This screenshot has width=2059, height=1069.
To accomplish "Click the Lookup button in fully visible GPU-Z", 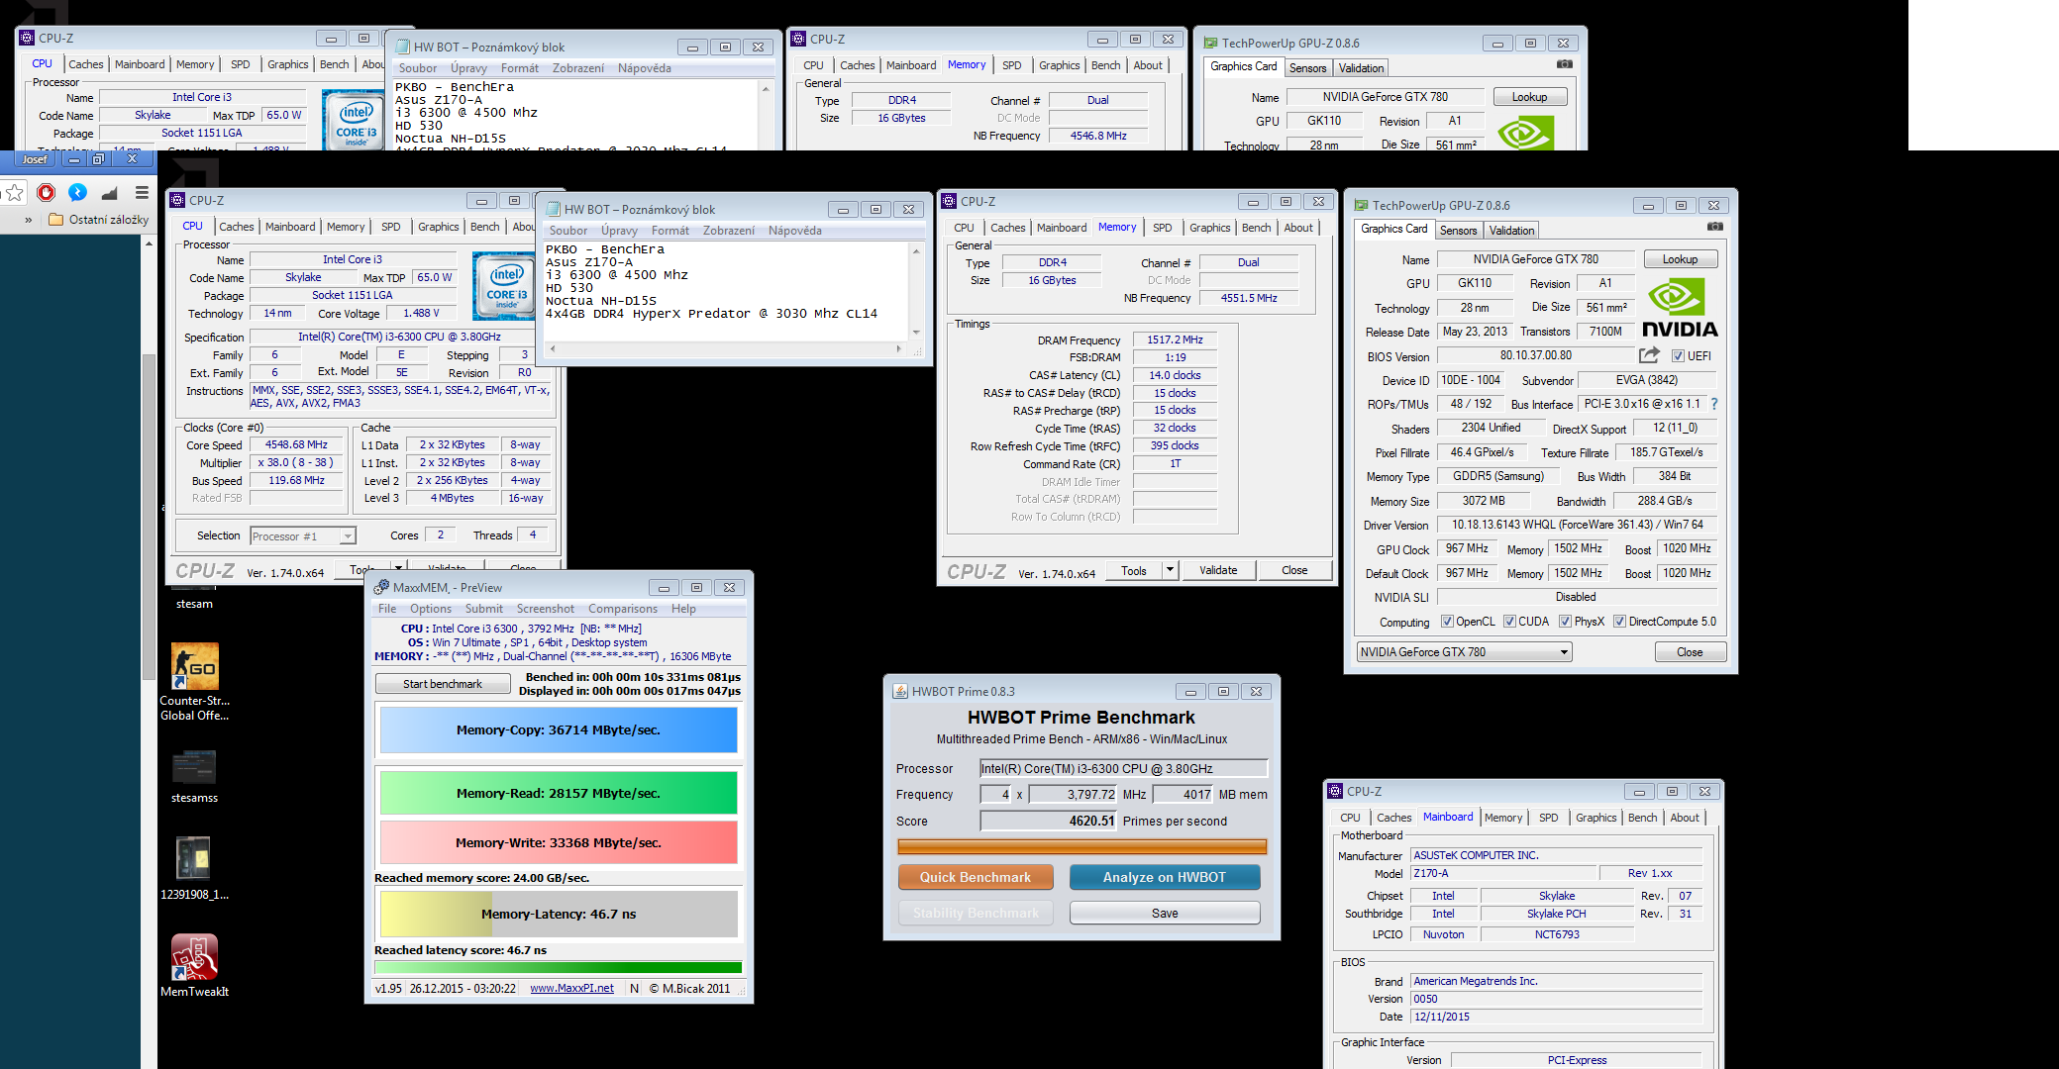I will pyautogui.click(x=1681, y=259).
